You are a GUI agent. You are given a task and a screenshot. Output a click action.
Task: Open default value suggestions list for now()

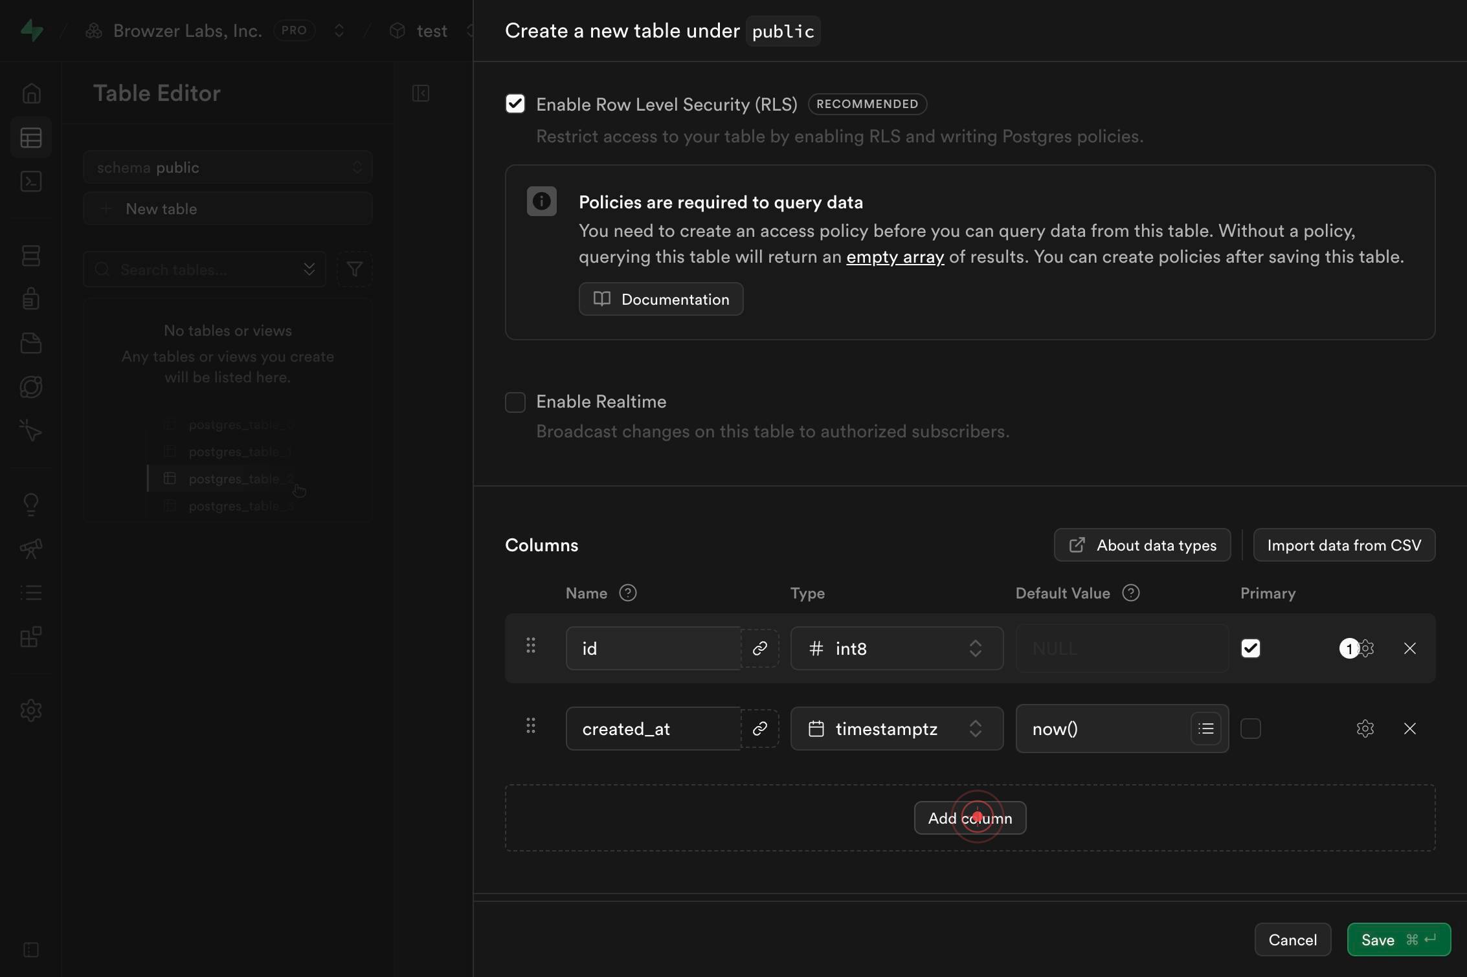(x=1205, y=729)
